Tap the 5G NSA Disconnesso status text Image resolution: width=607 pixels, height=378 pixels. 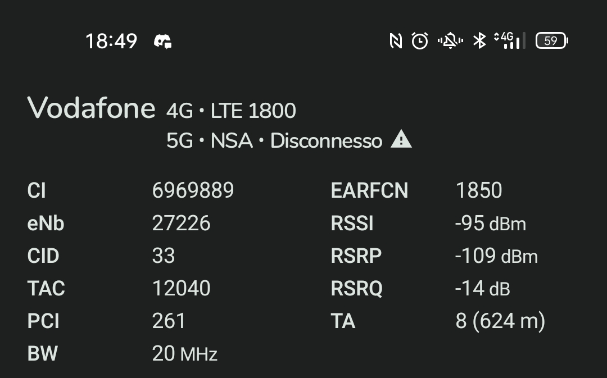point(274,140)
